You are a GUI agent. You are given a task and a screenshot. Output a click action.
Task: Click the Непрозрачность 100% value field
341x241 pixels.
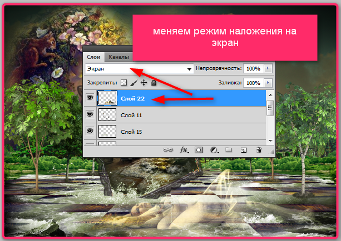(253, 69)
